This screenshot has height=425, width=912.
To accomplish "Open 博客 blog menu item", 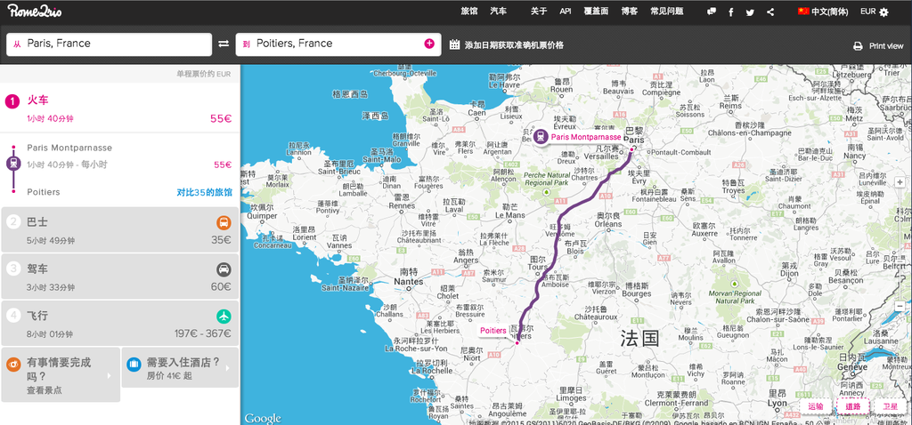I will [630, 11].
